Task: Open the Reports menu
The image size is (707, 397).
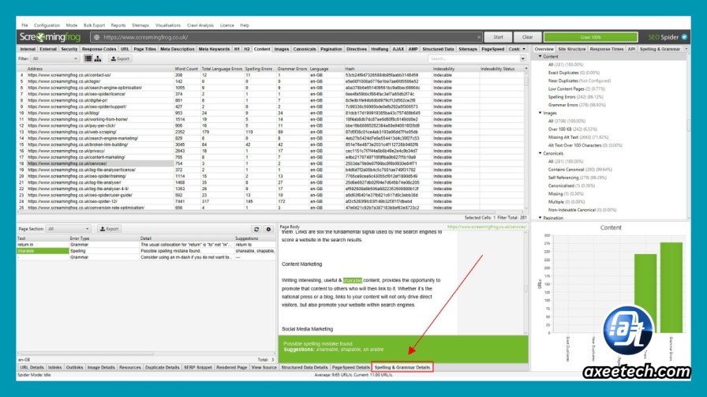Action: coord(118,25)
